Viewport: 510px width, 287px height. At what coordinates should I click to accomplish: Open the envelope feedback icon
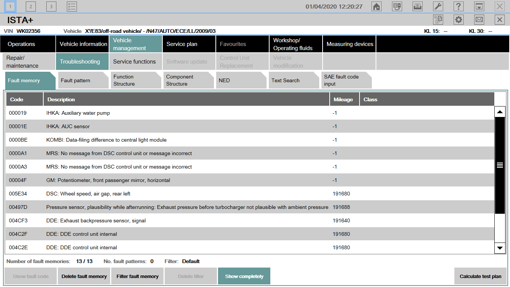pos(479,20)
